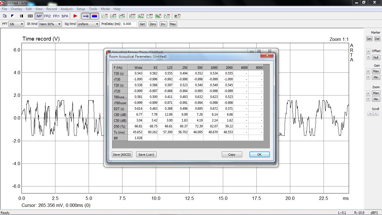Open the Sig Wnd Uniform dropdown
Viewport: 382px width, 215px height.
point(88,24)
